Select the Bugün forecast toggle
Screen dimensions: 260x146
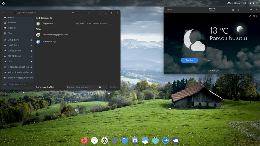(190, 60)
